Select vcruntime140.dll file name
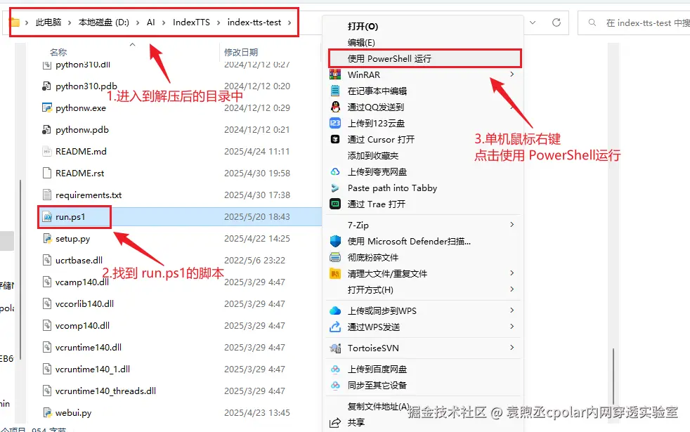 (89, 348)
